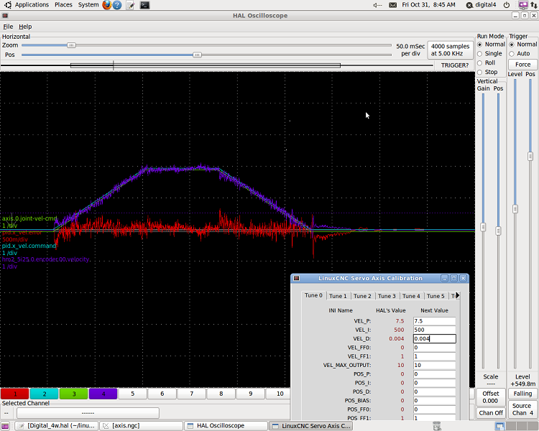Click the vertical Gain slider handle
Screen dimensions: 539x431
(x=483, y=227)
